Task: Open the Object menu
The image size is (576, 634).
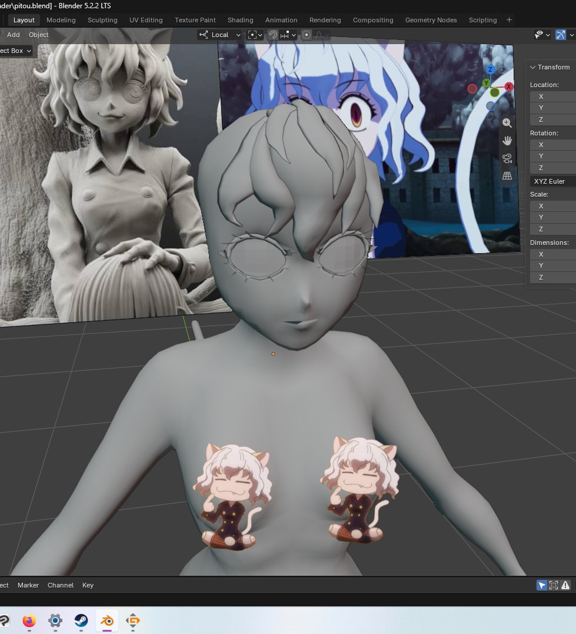Action: point(38,35)
